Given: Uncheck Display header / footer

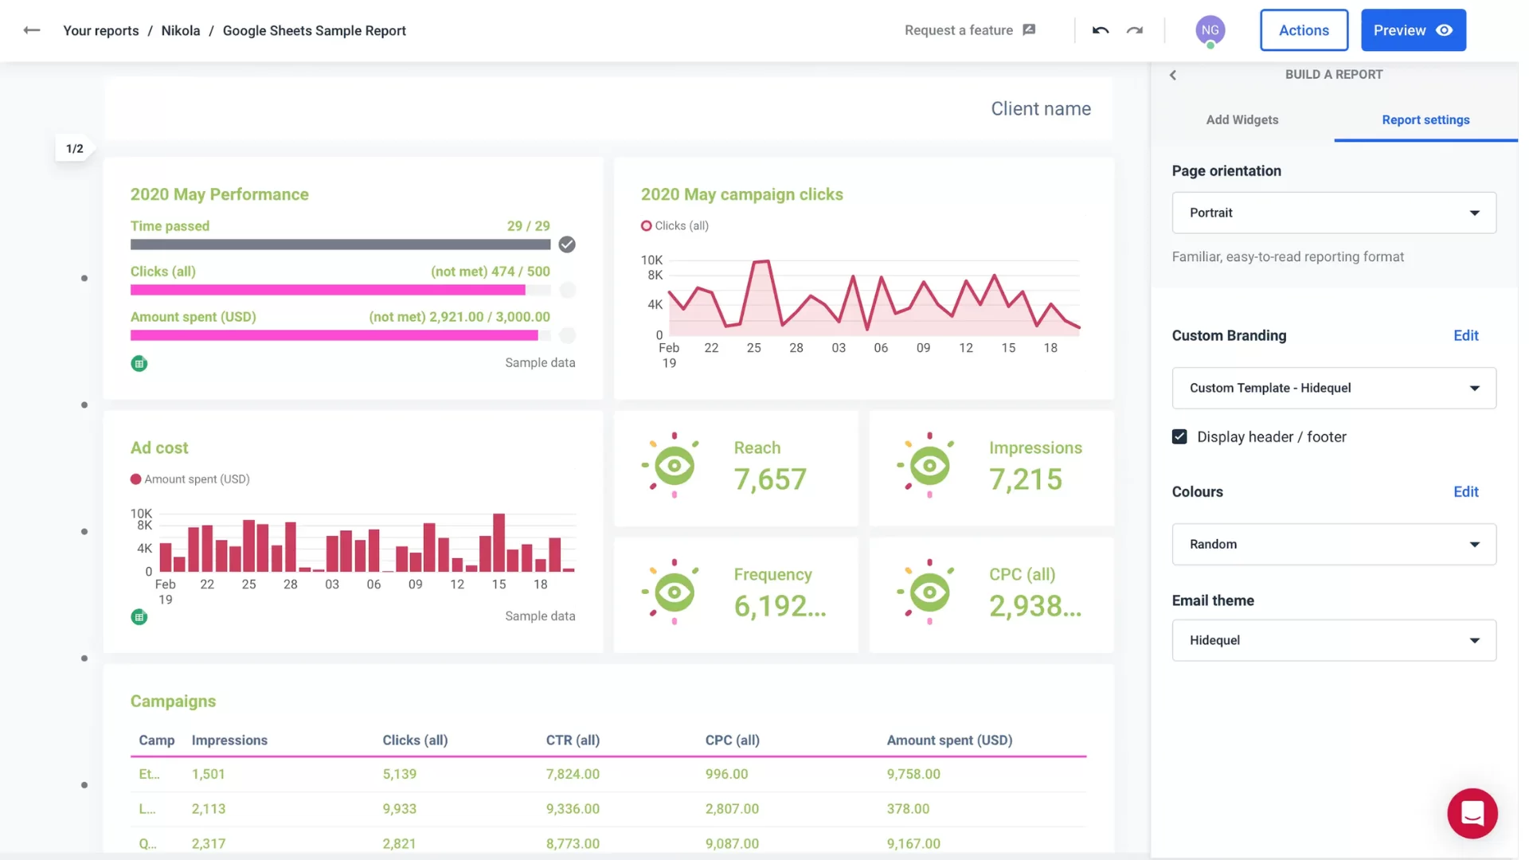Looking at the screenshot, I should (1179, 436).
